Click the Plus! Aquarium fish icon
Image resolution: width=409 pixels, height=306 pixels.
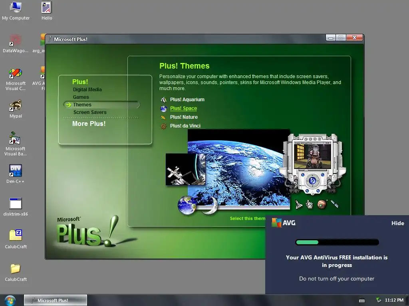163,100
